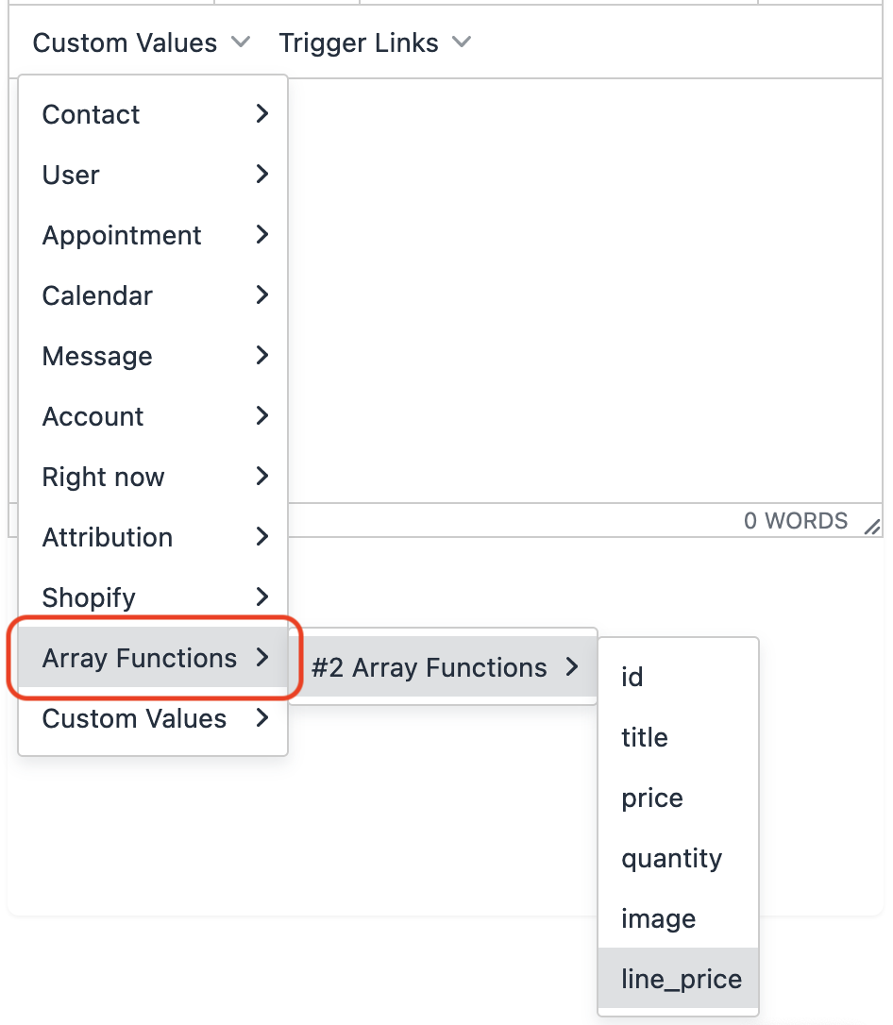Click the editor resize handle near word count
893x1025 pixels.
click(x=872, y=528)
